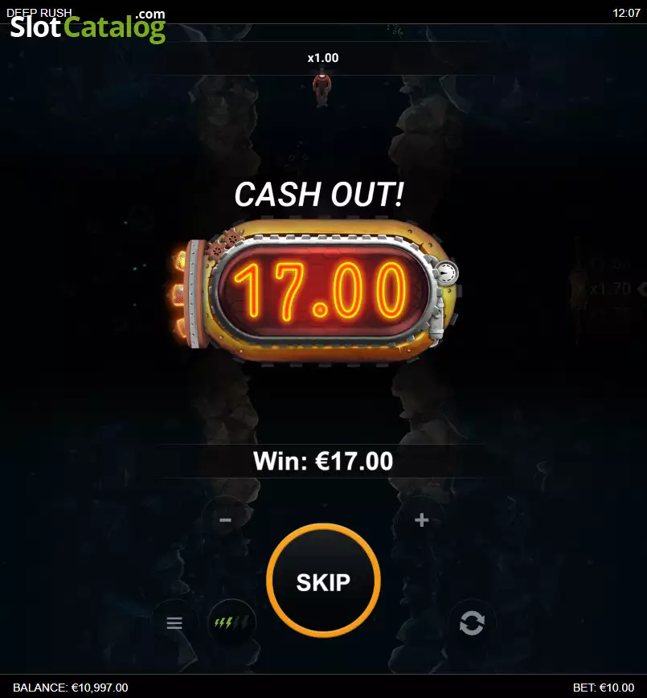Click the Win: €17.00 banner

click(323, 461)
